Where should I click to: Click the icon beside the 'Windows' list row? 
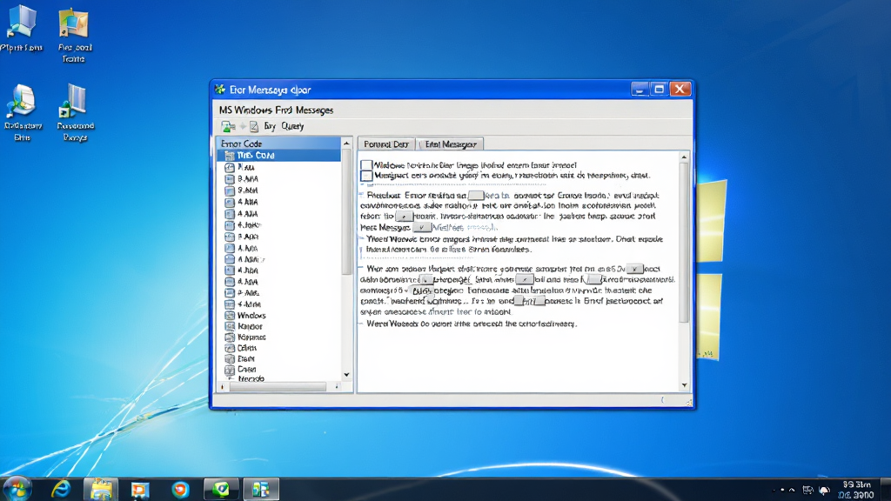tap(230, 315)
